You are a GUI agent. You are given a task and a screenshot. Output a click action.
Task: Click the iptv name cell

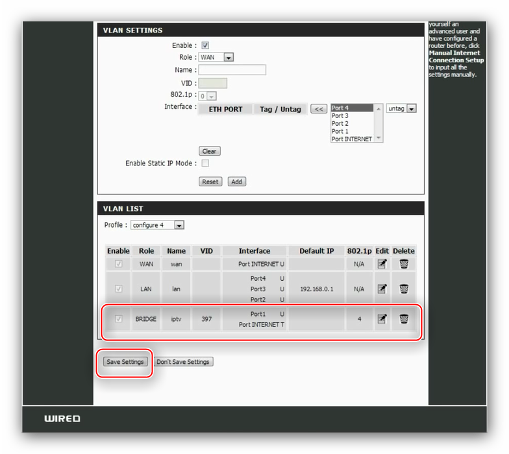[177, 319]
